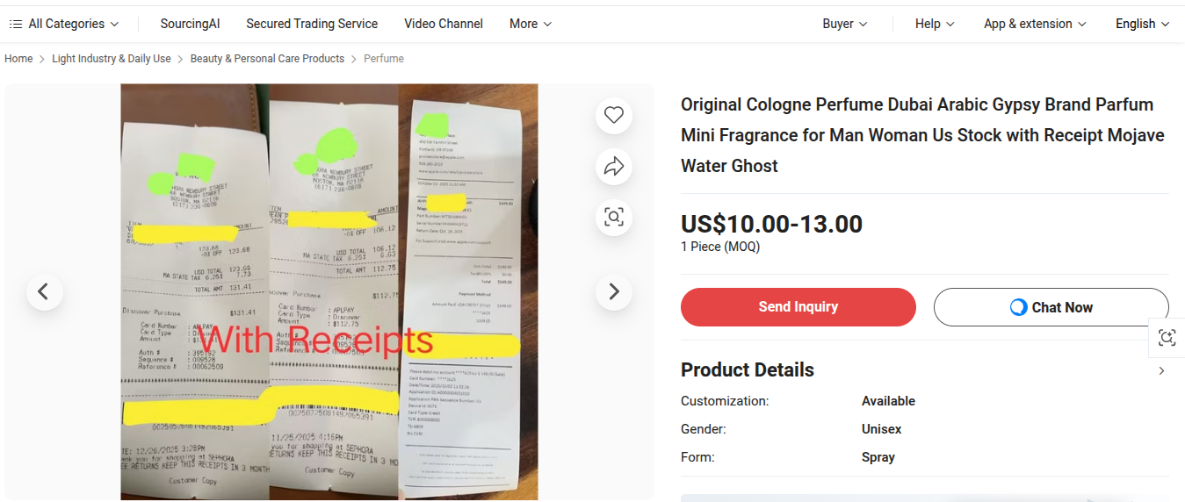The image size is (1185, 502).
Task: Expand the Buyer dropdown
Action: click(845, 24)
